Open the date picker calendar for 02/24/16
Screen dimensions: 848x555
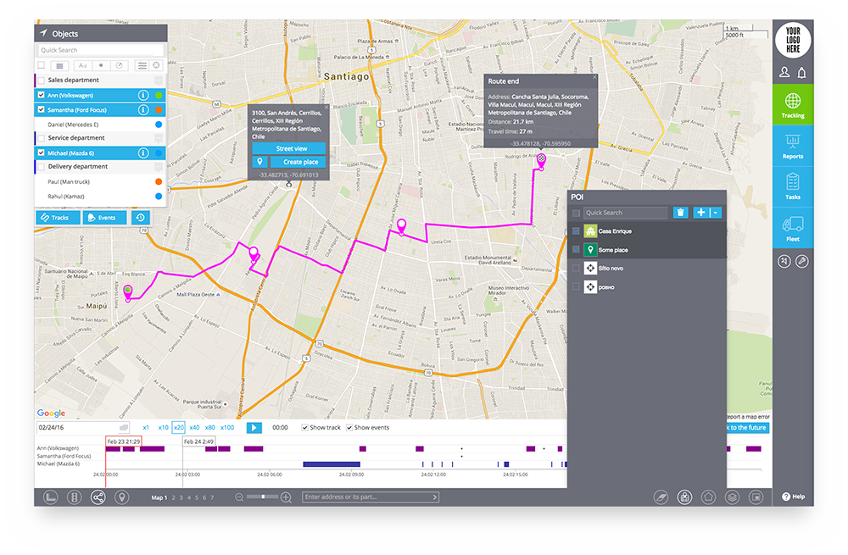(123, 428)
